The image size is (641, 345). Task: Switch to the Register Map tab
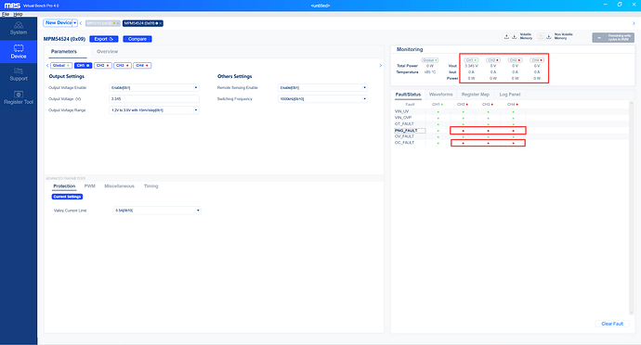pos(476,95)
